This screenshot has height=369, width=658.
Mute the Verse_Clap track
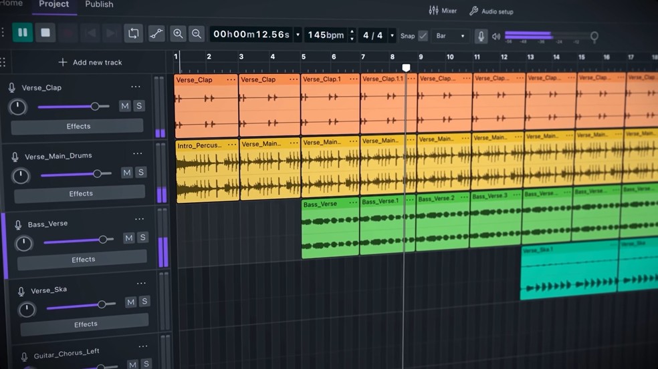pos(124,106)
